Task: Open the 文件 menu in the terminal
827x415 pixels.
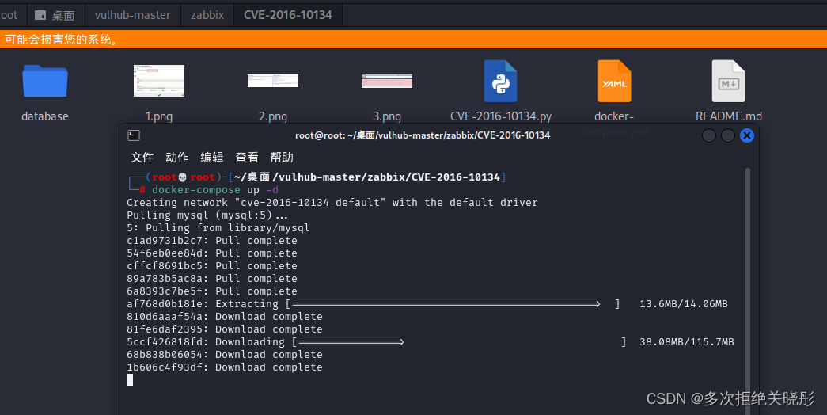Action: tap(142, 157)
